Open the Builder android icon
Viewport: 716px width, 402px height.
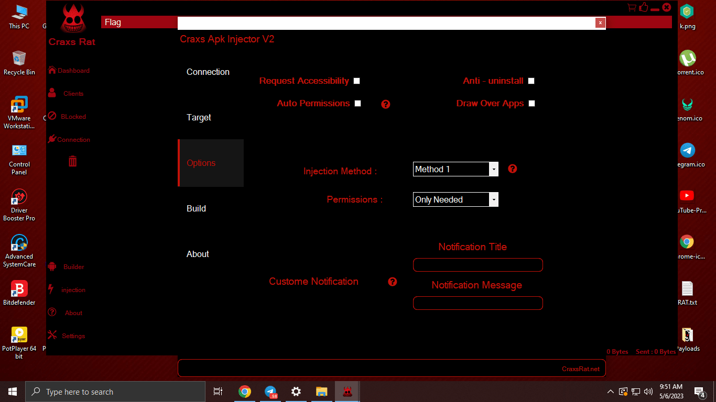(51, 266)
